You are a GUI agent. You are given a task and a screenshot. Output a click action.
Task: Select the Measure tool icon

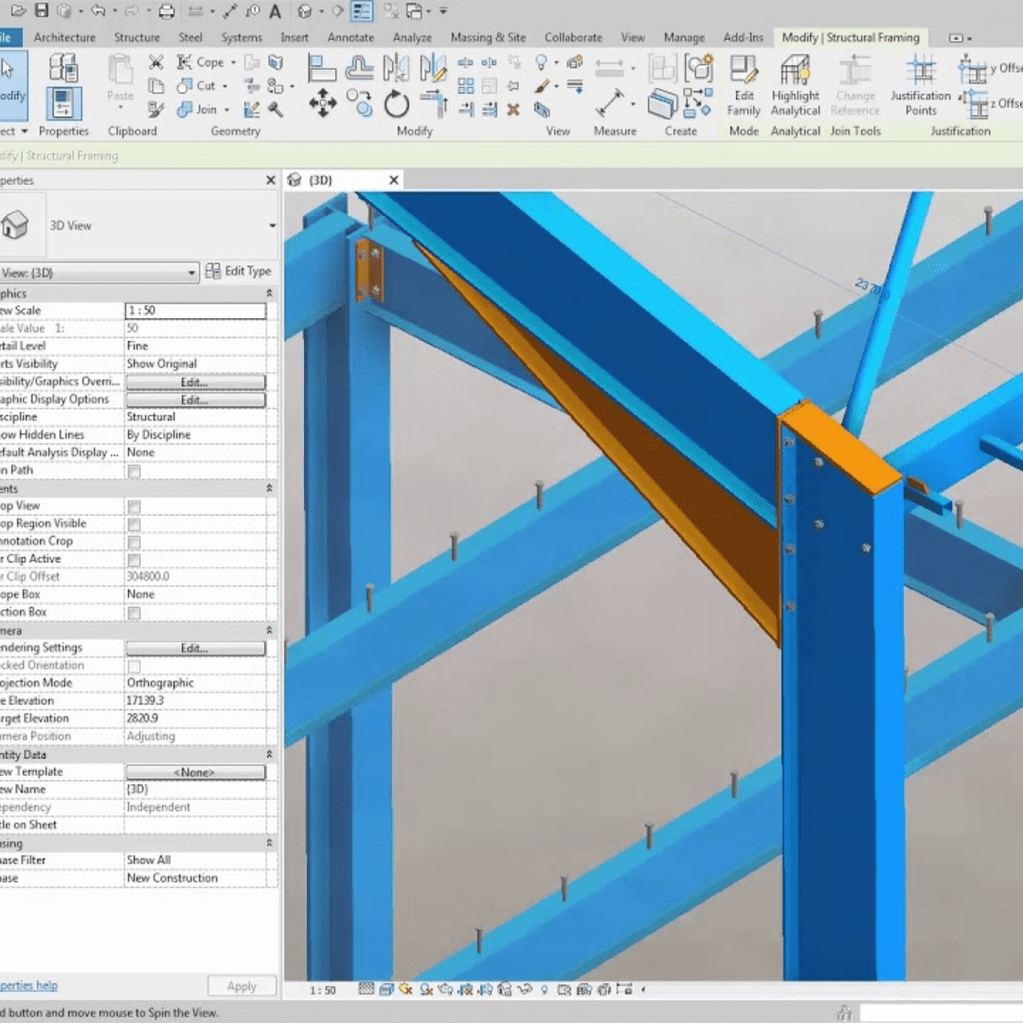[x=609, y=103]
